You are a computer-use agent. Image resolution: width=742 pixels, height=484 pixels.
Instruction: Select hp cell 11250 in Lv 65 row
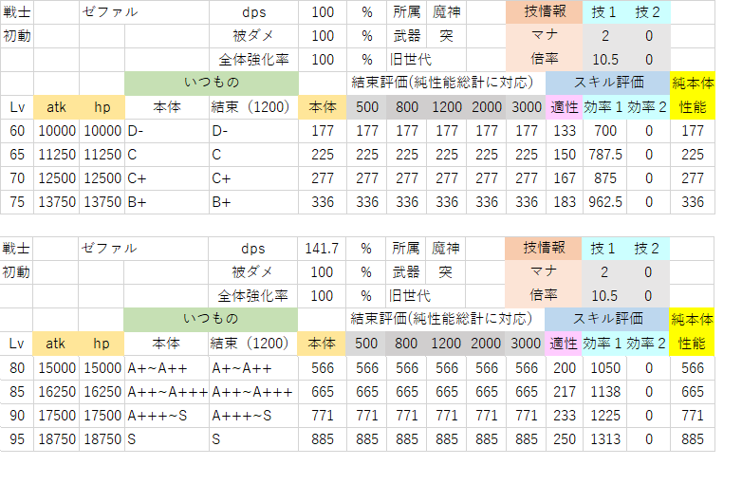point(102,155)
